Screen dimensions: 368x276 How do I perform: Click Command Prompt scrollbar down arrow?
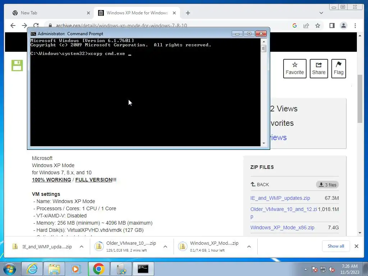(x=264, y=143)
